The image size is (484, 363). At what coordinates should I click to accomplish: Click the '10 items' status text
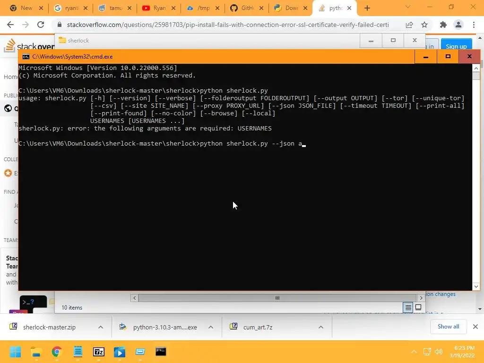click(72, 307)
